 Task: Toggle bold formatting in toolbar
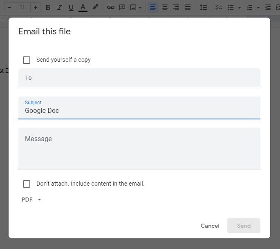pyautogui.click(x=48, y=7)
